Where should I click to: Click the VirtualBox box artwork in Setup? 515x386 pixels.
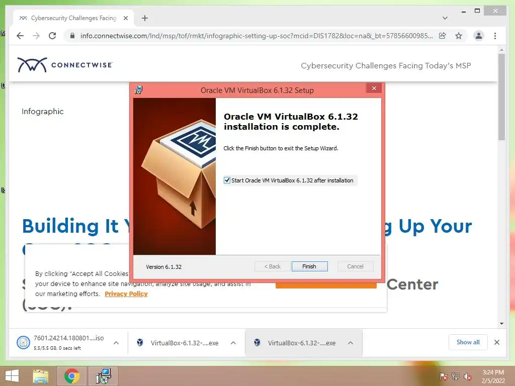(x=175, y=176)
